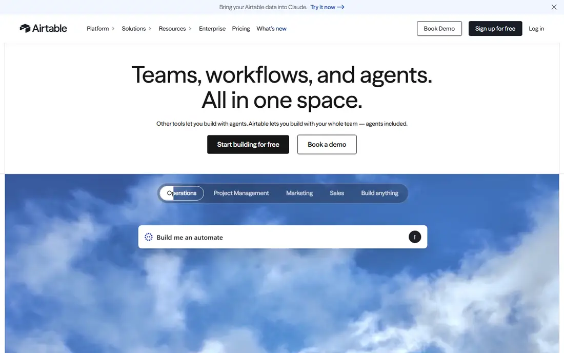This screenshot has height=353, width=564.
Task: Click the banner text about Claude
Action: click(x=263, y=7)
